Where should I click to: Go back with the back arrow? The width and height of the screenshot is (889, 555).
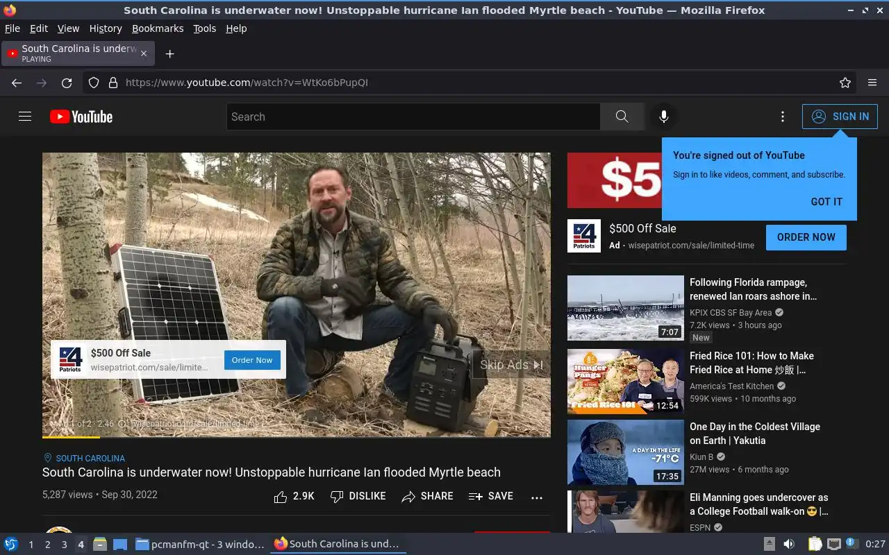point(17,83)
